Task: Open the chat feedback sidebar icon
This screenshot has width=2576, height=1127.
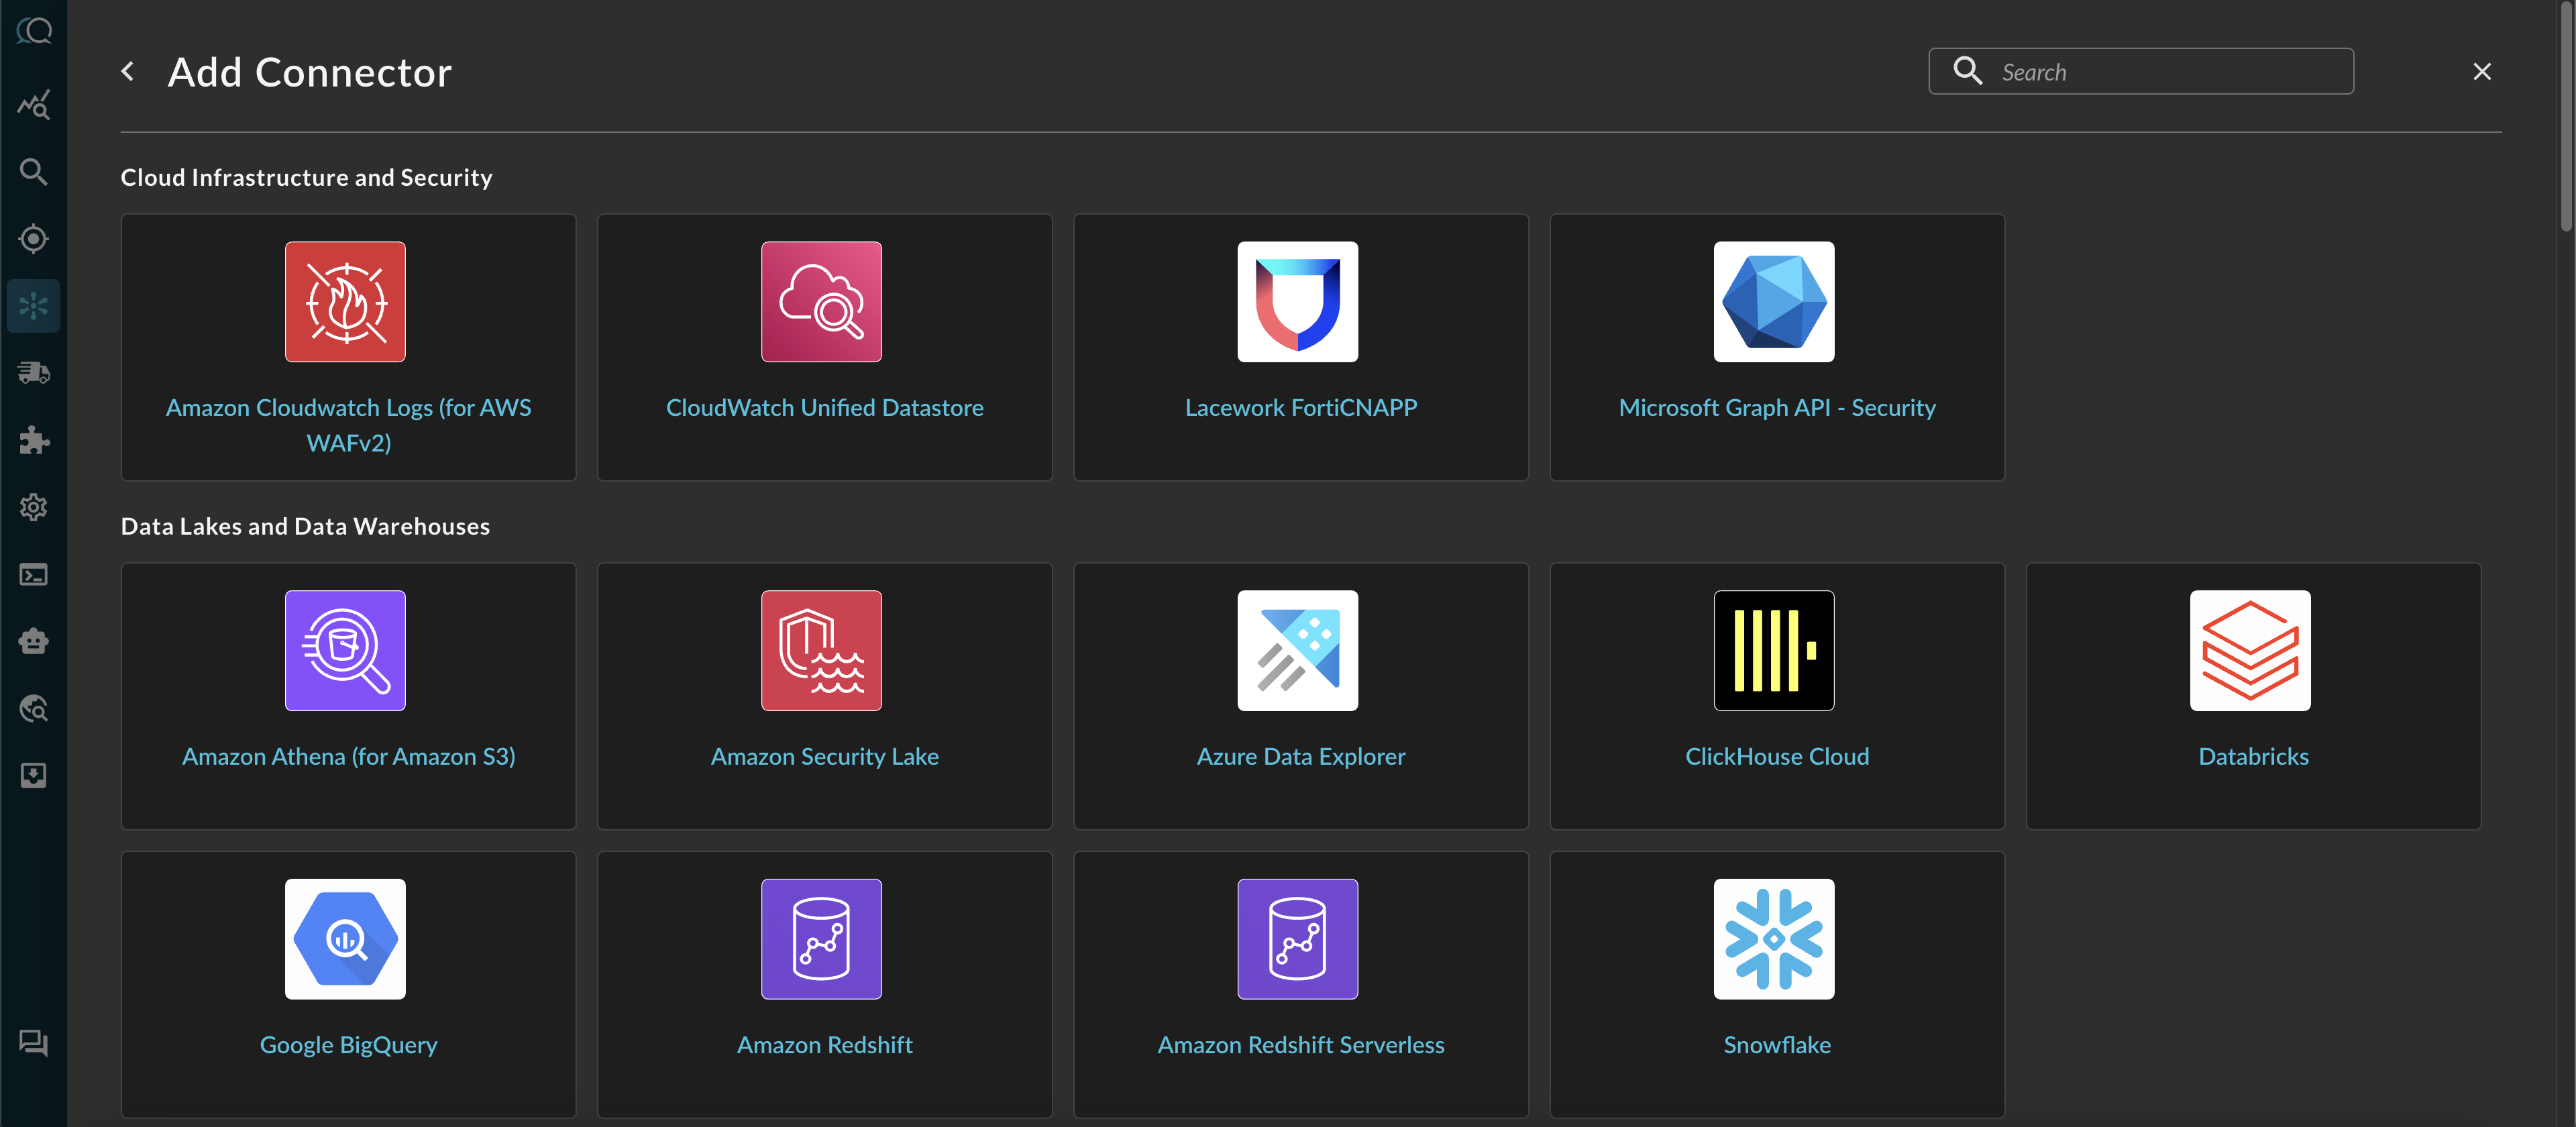Action: [x=34, y=1043]
